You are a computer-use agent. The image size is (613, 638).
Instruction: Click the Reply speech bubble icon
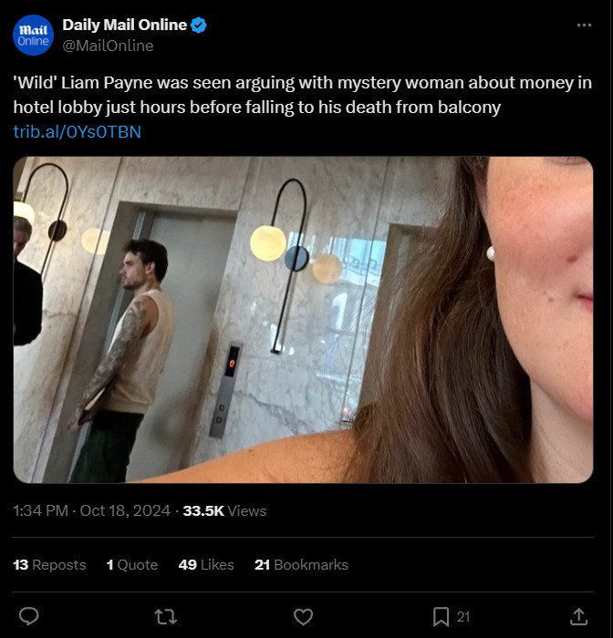click(29, 617)
